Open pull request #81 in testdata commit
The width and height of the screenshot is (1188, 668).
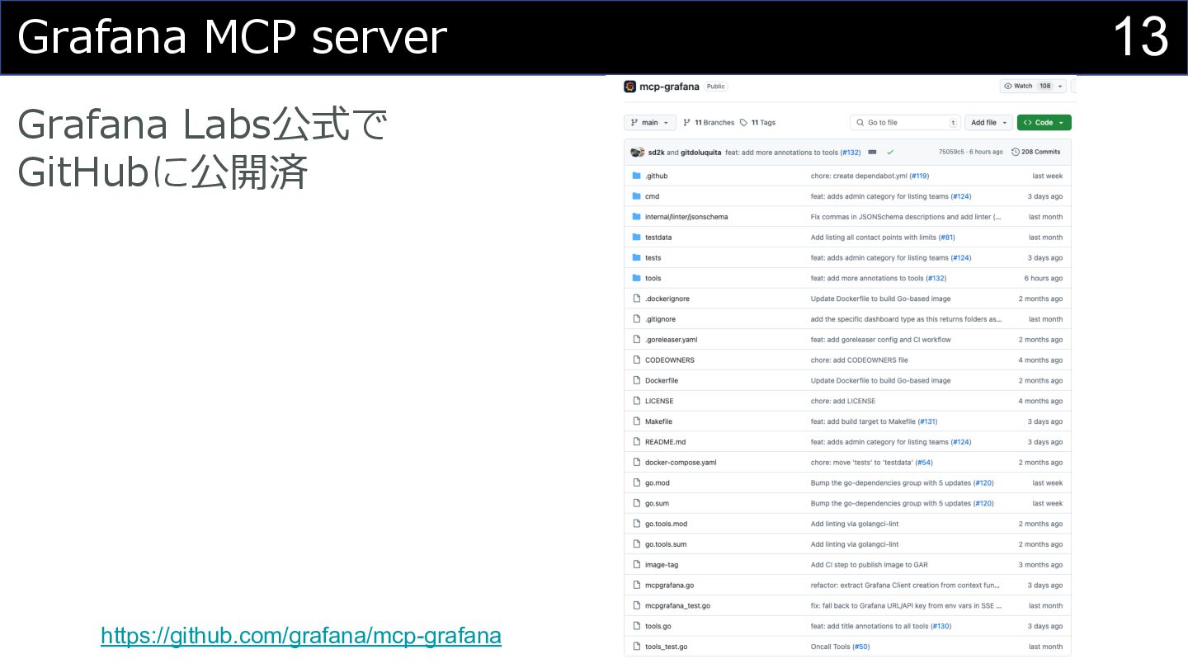(x=946, y=237)
